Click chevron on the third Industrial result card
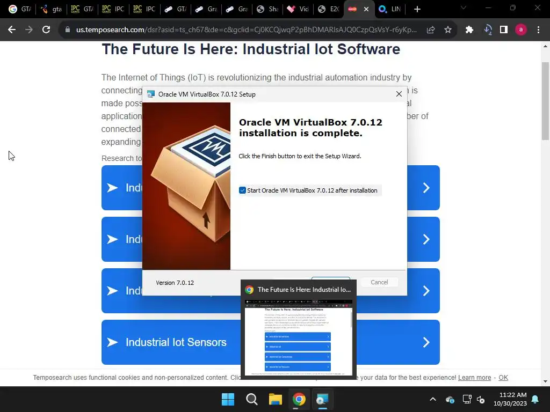Viewport: 550px width, 412px height. pos(426,291)
